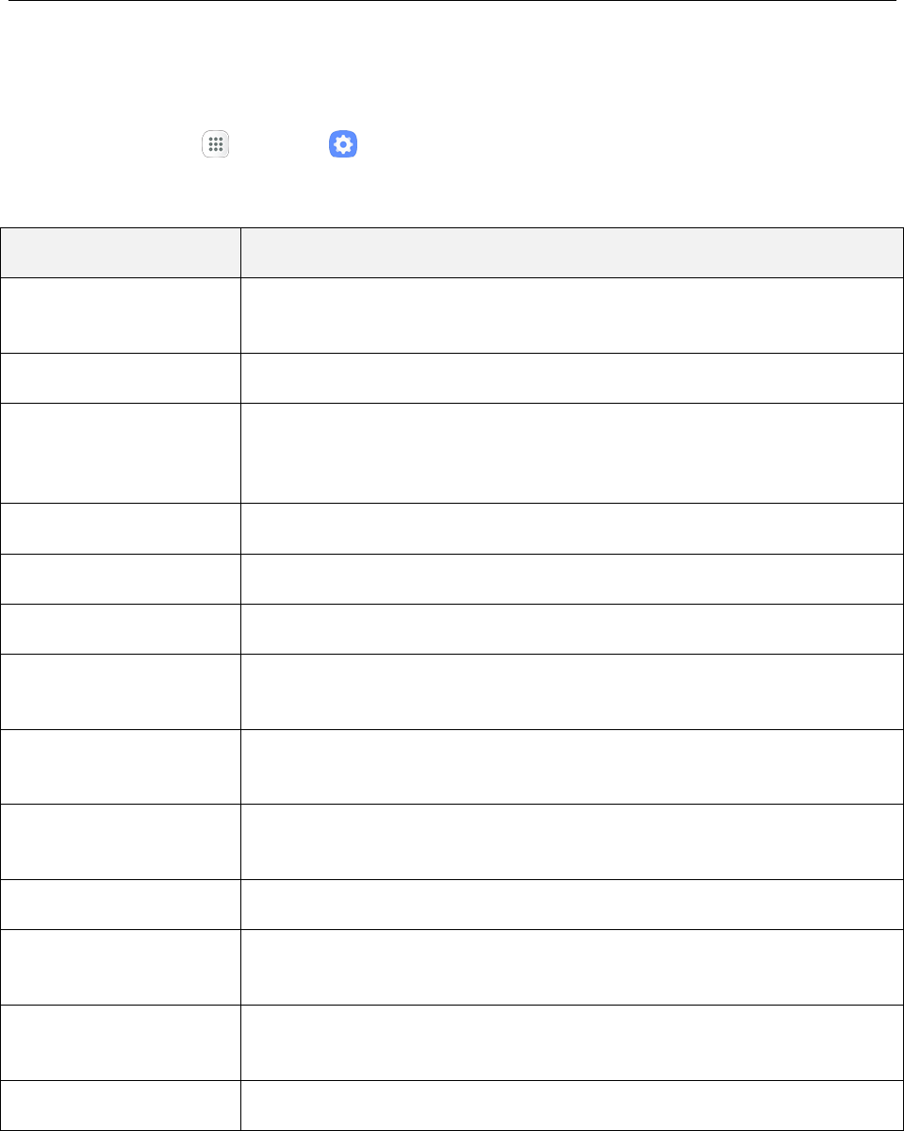This screenshot has height=1131, width=904.
Task: Select the right cell of the tallest table row
Action: (571, 453)
